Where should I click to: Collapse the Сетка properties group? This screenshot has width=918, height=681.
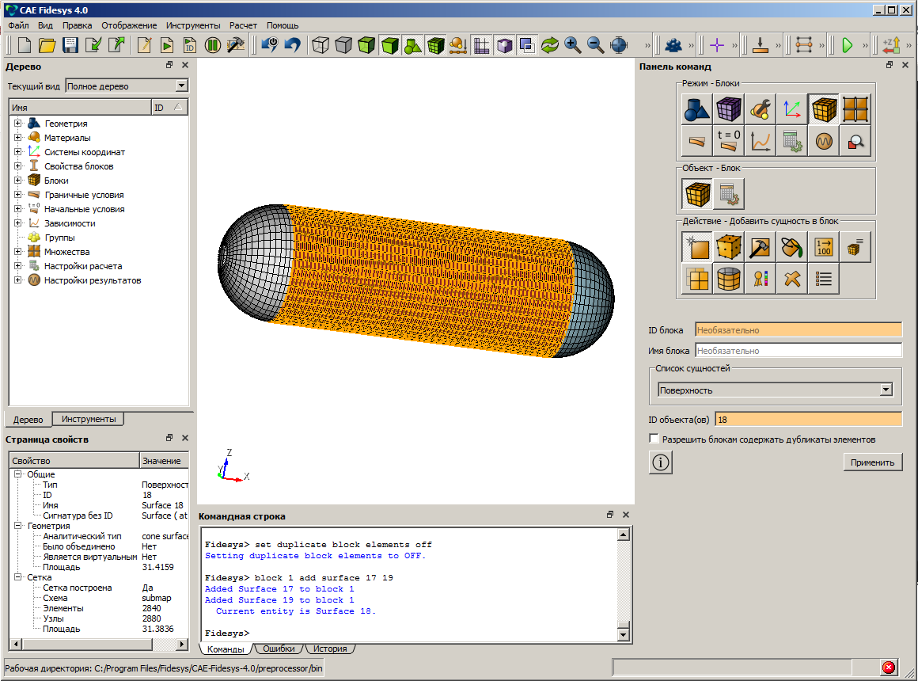click(18, 577)
